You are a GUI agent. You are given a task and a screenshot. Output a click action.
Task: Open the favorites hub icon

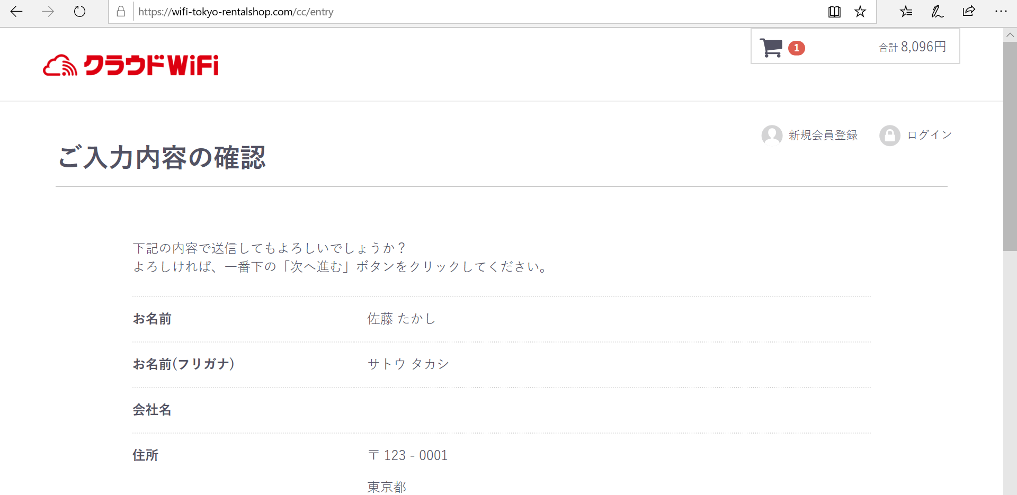point(906,12)
